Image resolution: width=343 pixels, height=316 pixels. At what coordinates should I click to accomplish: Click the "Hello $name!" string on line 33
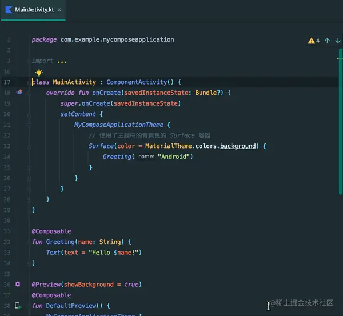pyautogui.click(x=114, y=253)
